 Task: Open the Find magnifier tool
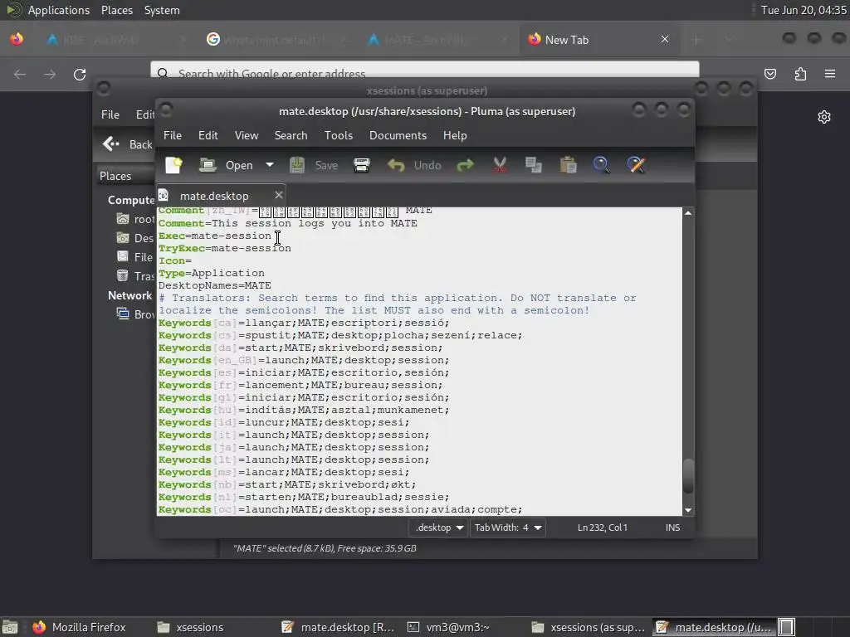point(601,165)
